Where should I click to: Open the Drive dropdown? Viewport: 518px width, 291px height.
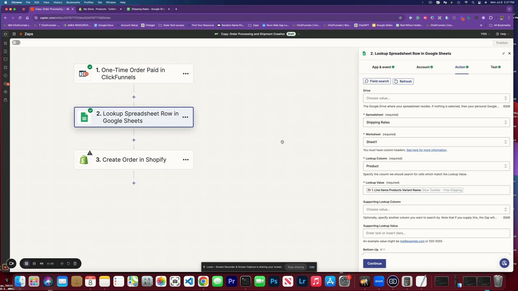(x=436, y=98)
